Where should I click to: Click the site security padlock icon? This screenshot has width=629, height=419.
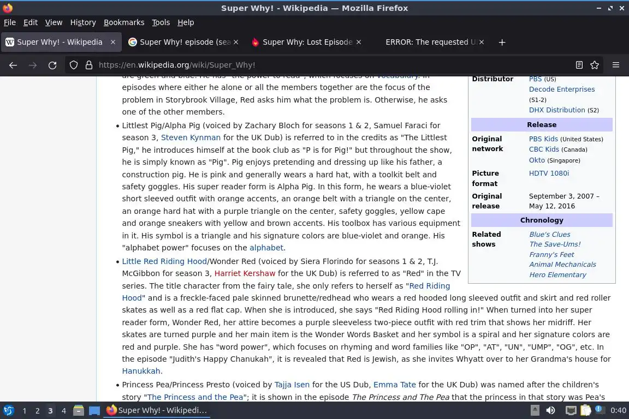[88, 65]
